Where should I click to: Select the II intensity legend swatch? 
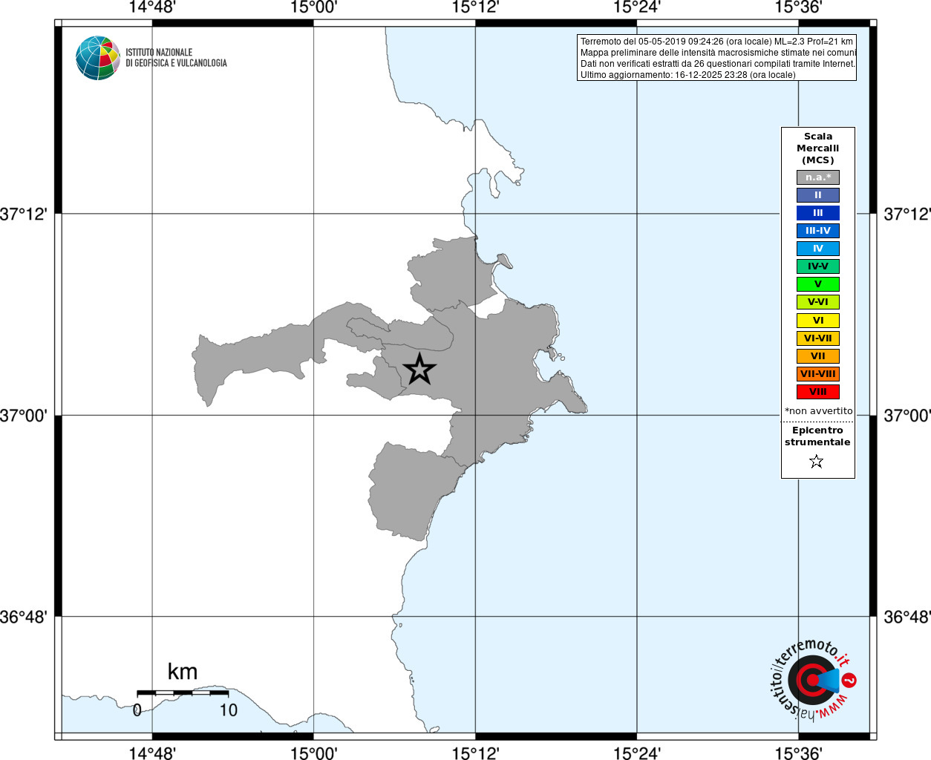coord(818,195)
